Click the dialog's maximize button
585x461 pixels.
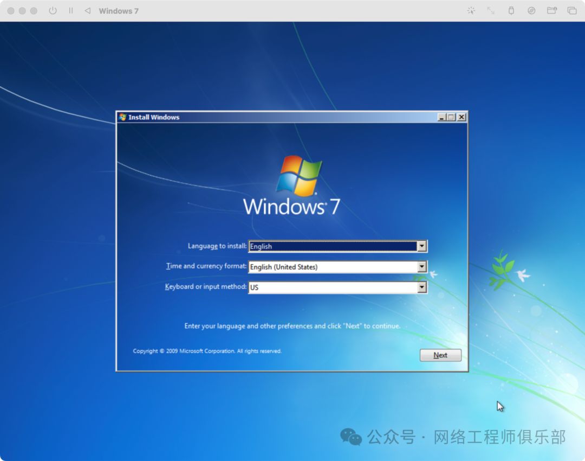point(451,117)
